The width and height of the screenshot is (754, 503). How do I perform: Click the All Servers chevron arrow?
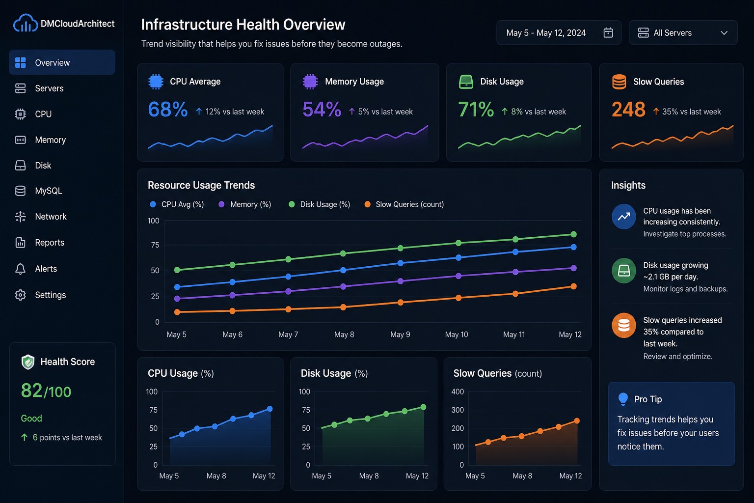[724, 33]
